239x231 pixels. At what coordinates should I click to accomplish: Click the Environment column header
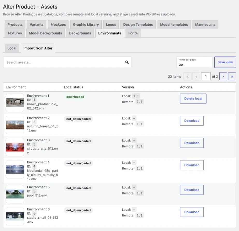coord(16,87)
